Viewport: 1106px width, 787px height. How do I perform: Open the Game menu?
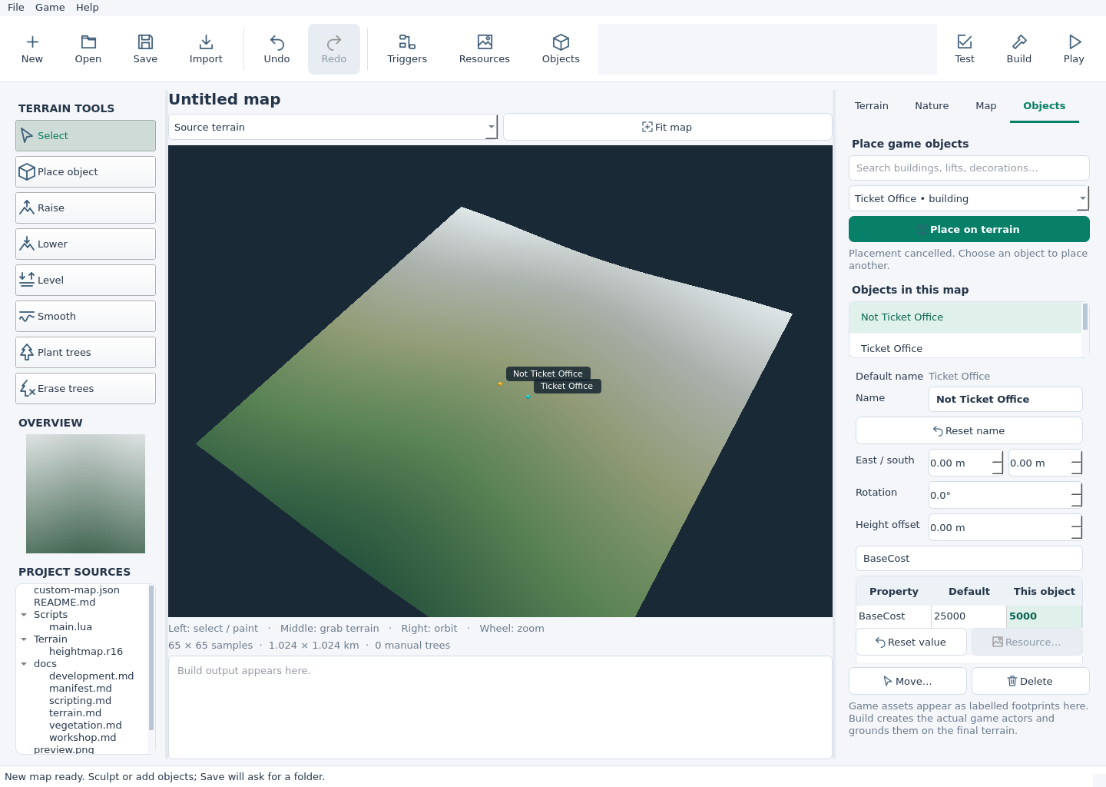50,8
